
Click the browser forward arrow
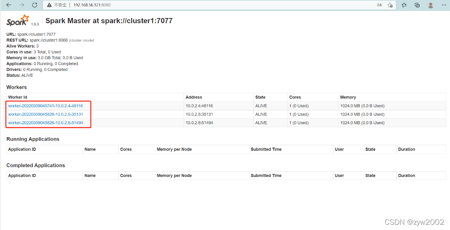pos(22,5)
